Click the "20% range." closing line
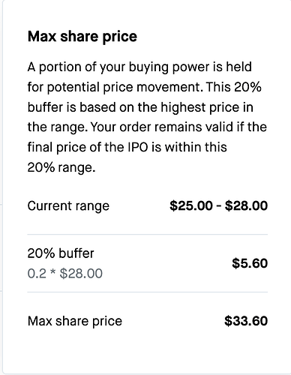Screen dimensions: 291x375 (x=61, y=167)
